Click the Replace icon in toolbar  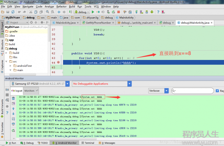click(53, 12)
